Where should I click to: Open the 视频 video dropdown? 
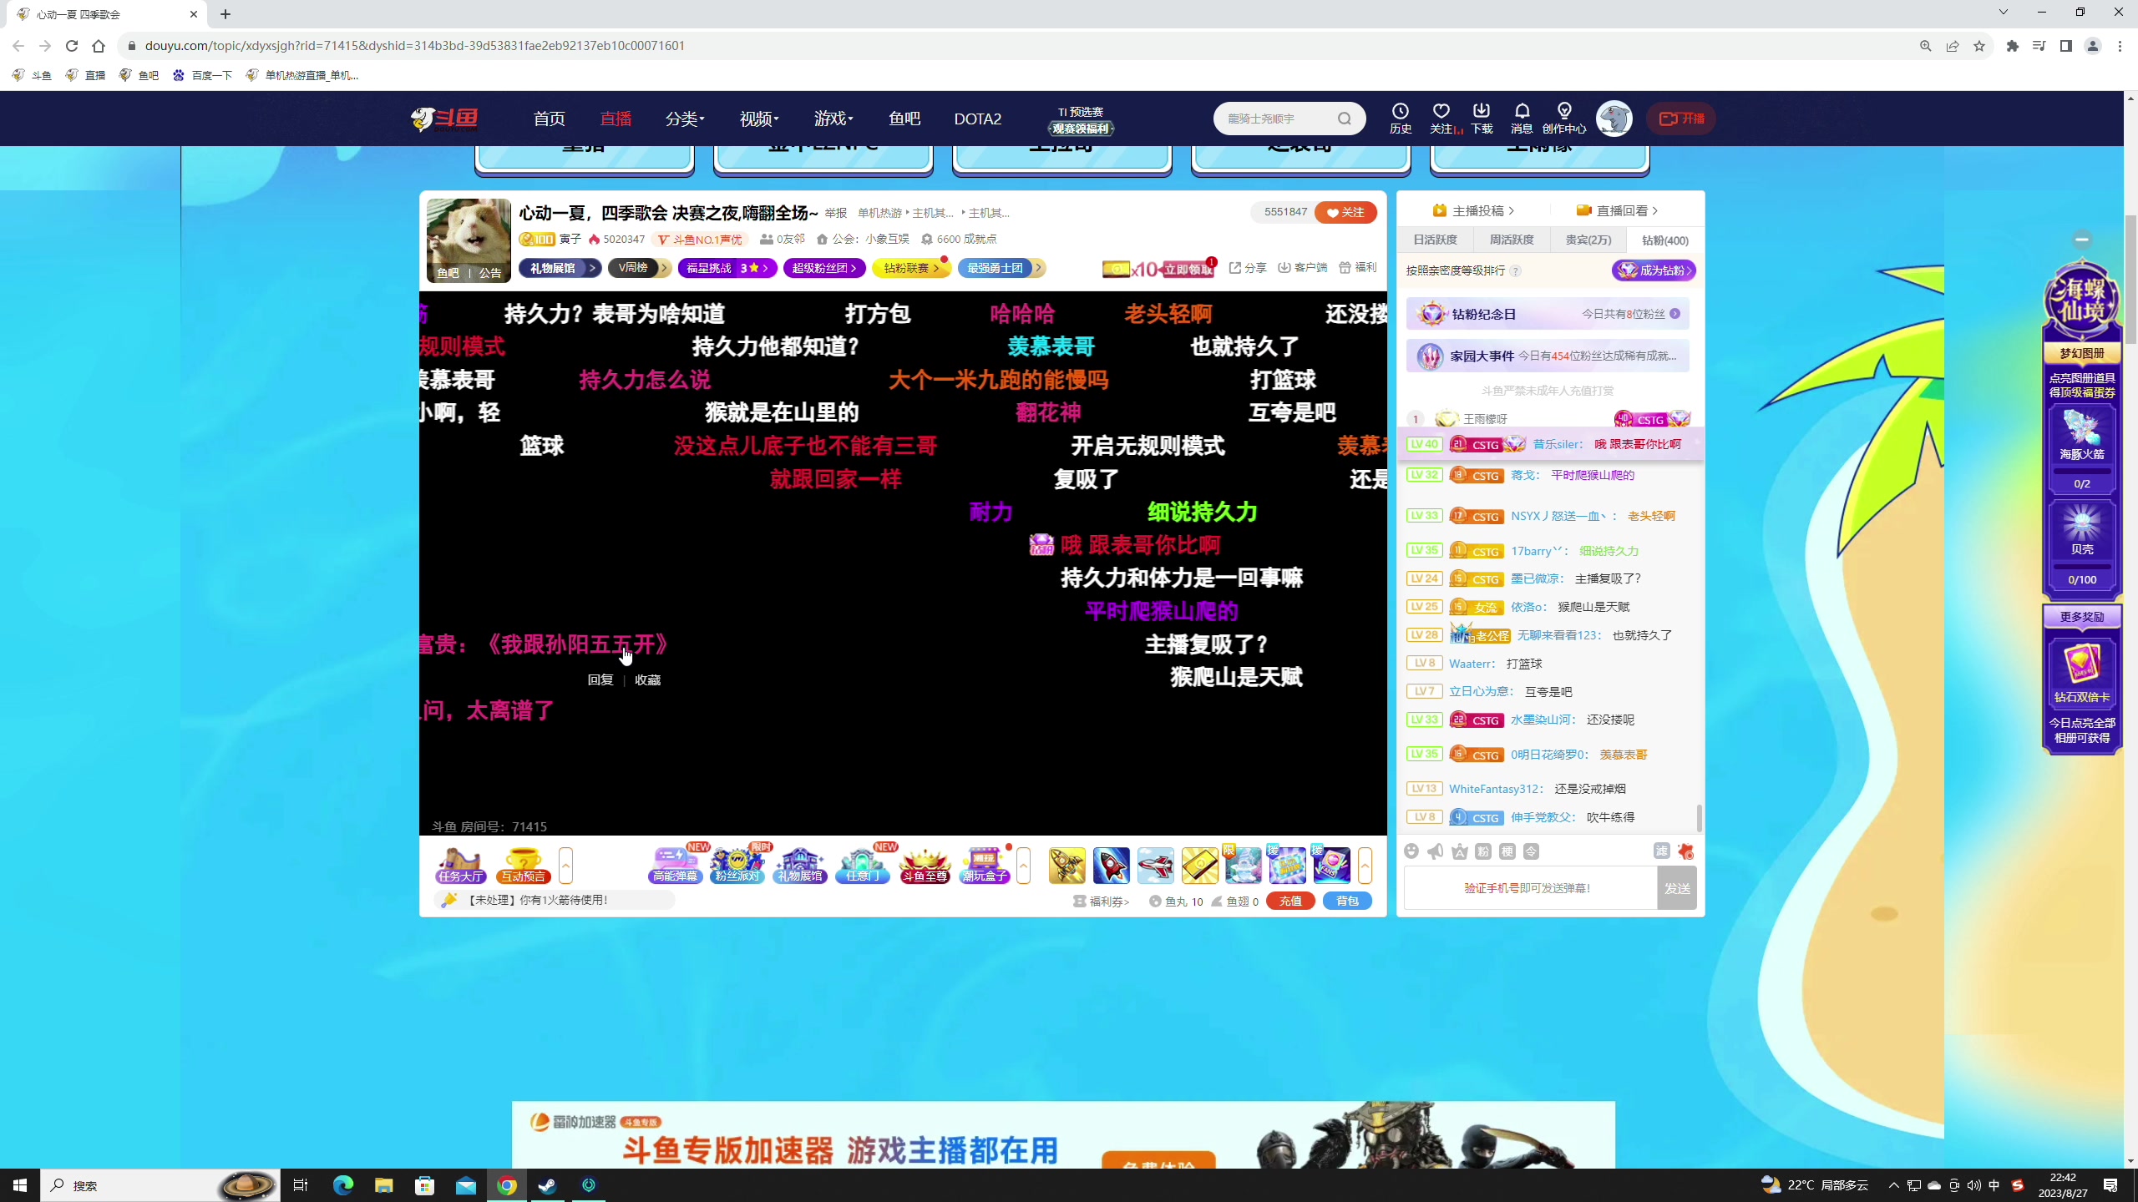click(x=759, y=119)
